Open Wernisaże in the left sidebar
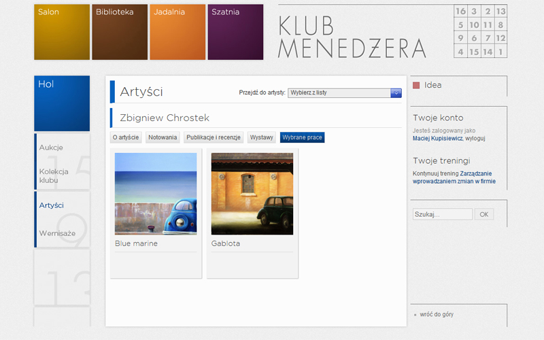544x340 pixels. pos(57,233)
